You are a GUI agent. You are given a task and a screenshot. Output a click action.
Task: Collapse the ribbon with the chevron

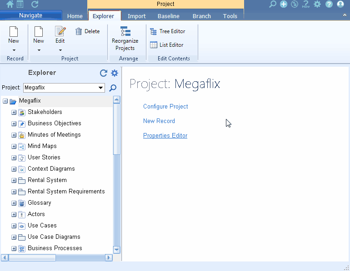coord(345,15)
